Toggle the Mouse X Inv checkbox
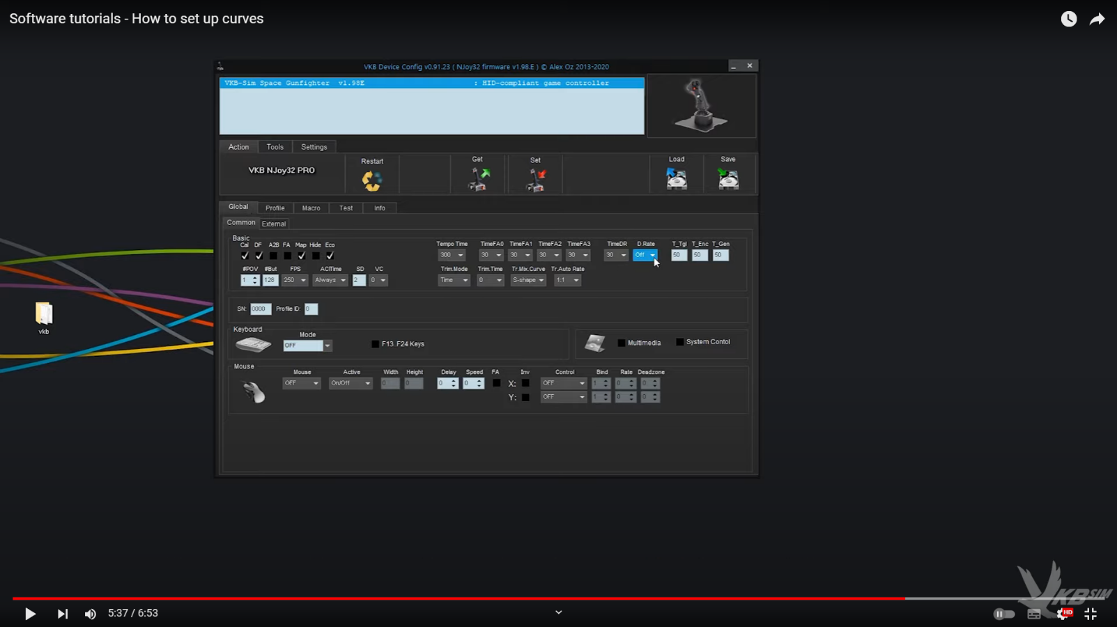The image size is (1117, 627). pos(525,383)
